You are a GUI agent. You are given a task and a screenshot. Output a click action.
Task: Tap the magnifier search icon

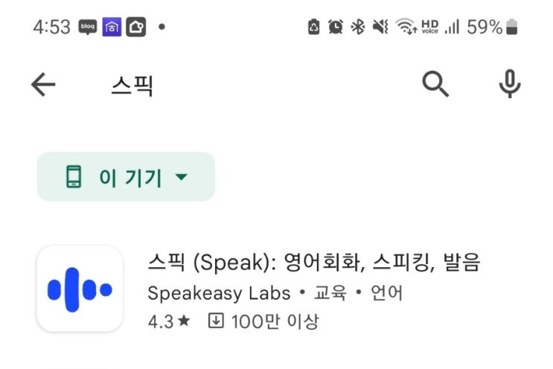coord(435,85)
